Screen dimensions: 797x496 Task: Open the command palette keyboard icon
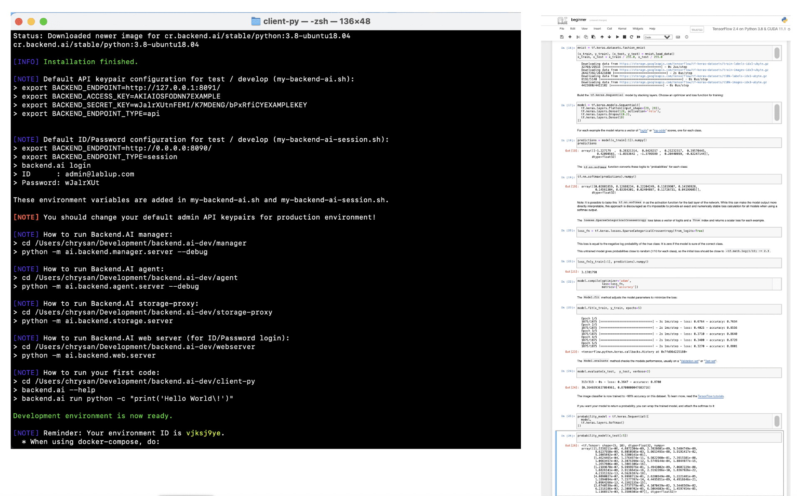coord(677,37)
